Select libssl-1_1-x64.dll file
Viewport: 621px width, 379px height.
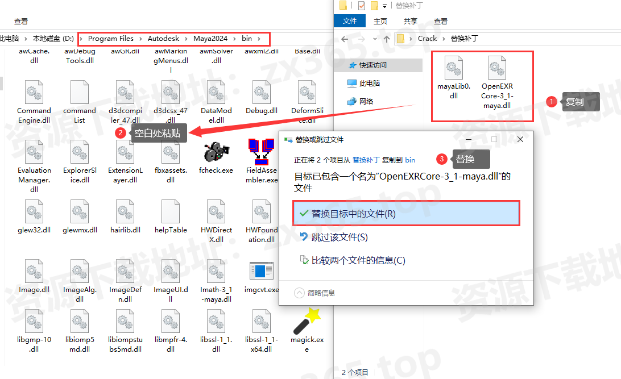[x=262, y=331]
